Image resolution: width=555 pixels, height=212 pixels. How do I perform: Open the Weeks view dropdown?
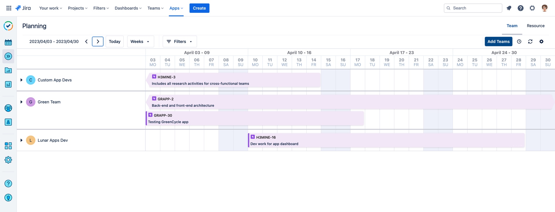pos(140,42)
